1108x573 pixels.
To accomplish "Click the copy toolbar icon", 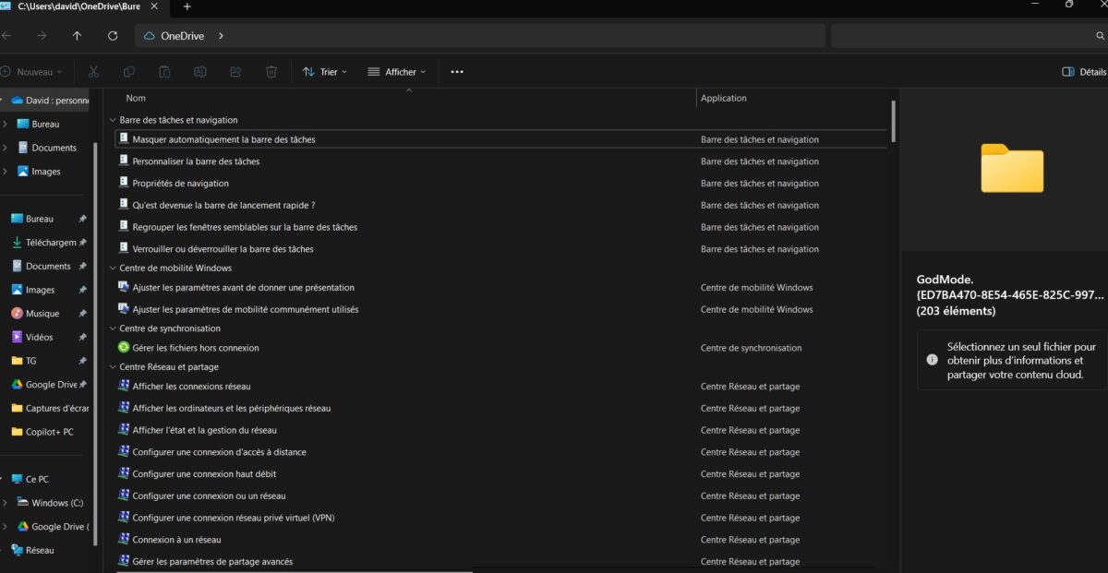I will click(x=129, y=71).
